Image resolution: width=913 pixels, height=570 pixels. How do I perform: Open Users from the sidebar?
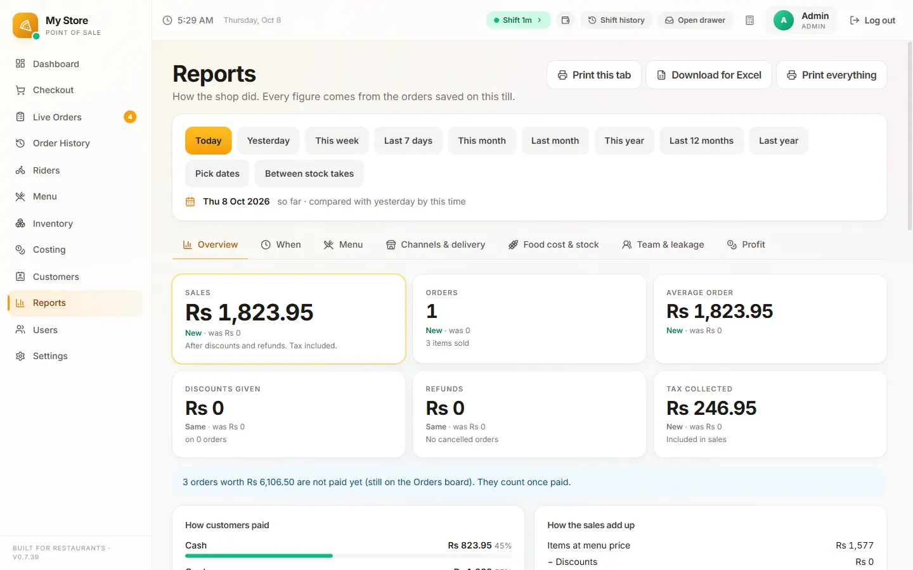(x=76, y=330)
